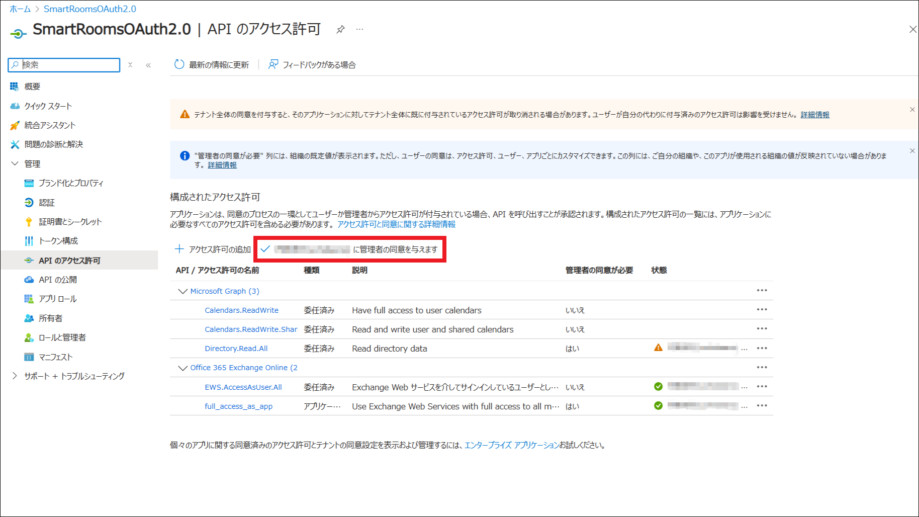This screenshot has height=517, width=919.
Task: Grant admin consent (管理者の同意を与えます)
Action: [x=349, y=249]
